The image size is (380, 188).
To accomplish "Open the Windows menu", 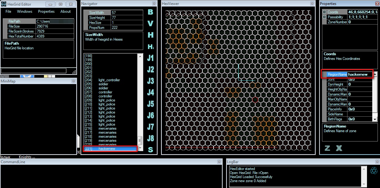I will (24, 11).
